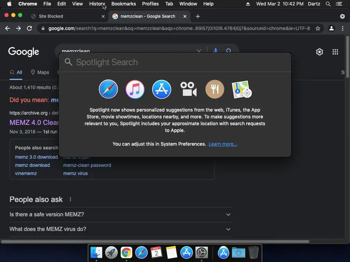The height and width of the screenshot is (262, 350).
Task: Click the vertical page scrollbar
Action: (x=347, y=57)
